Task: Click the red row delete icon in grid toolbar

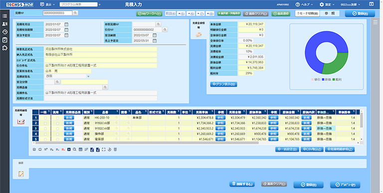Action: click(63, 150)
